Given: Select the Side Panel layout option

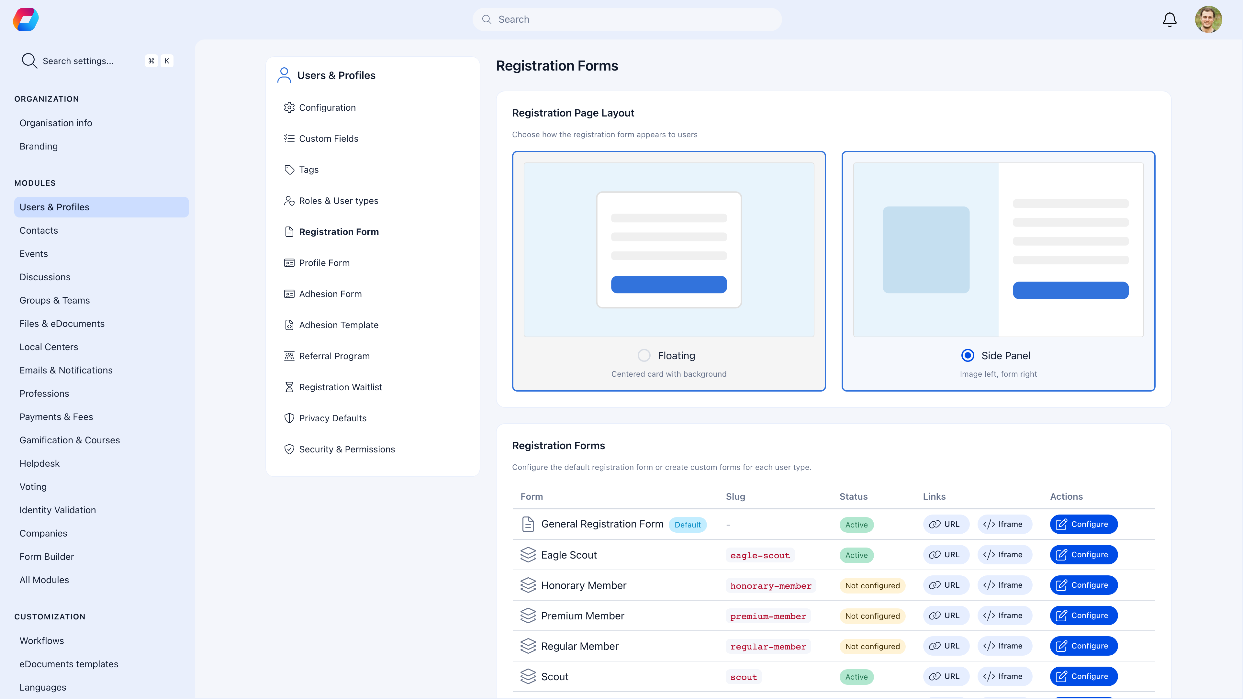Looking at the screenshot, I should 968,355.
